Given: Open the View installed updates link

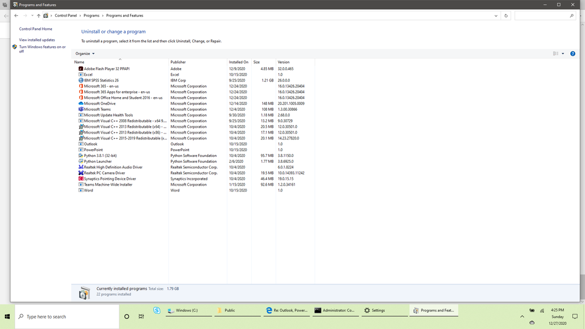Looking at the screenshot, I should [x=37, y=40].
